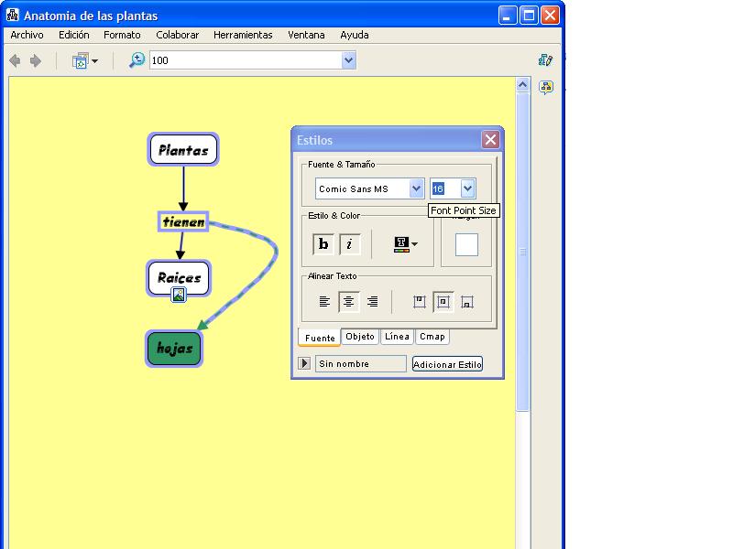Open the Herramientas menu

pos(243,35)
